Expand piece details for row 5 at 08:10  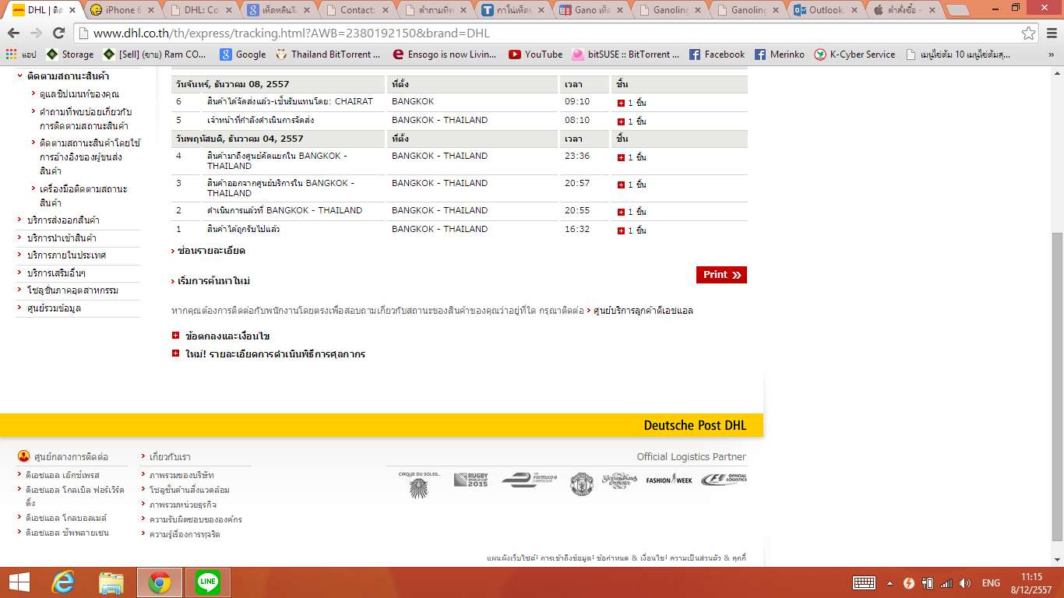pos(621,121)
